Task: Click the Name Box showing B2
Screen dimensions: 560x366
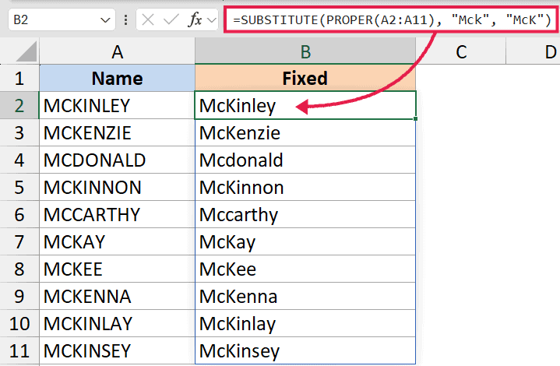Action: point(62,19)
